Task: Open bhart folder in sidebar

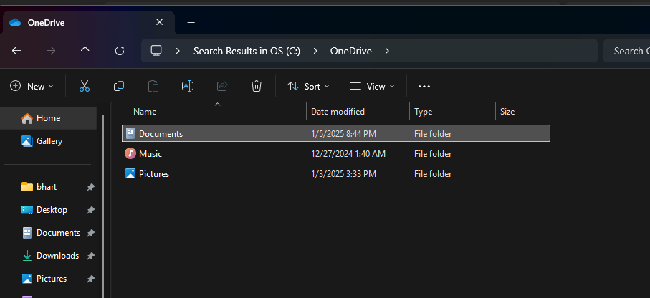Action: (x=49, y=187)
